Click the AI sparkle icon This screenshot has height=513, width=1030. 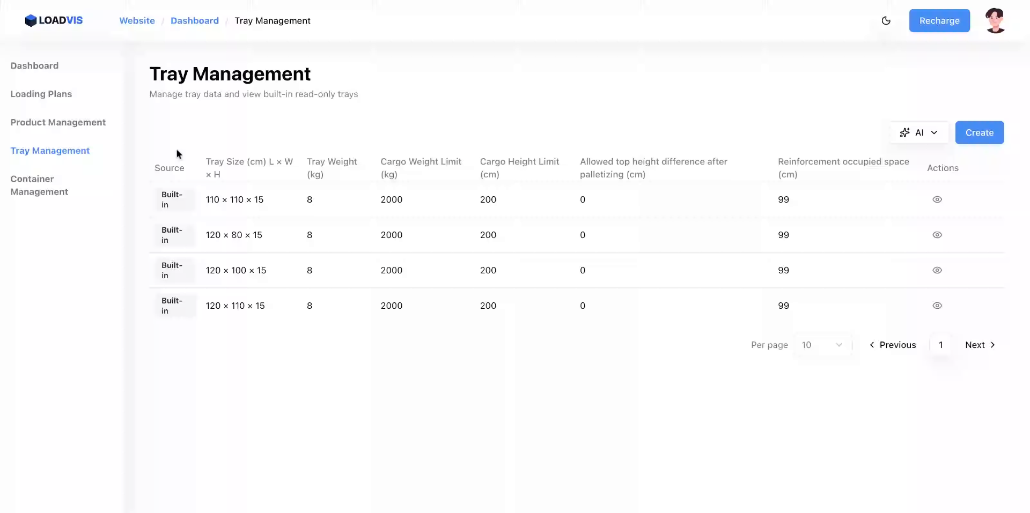pyautogui.click(x=904, y=133)
